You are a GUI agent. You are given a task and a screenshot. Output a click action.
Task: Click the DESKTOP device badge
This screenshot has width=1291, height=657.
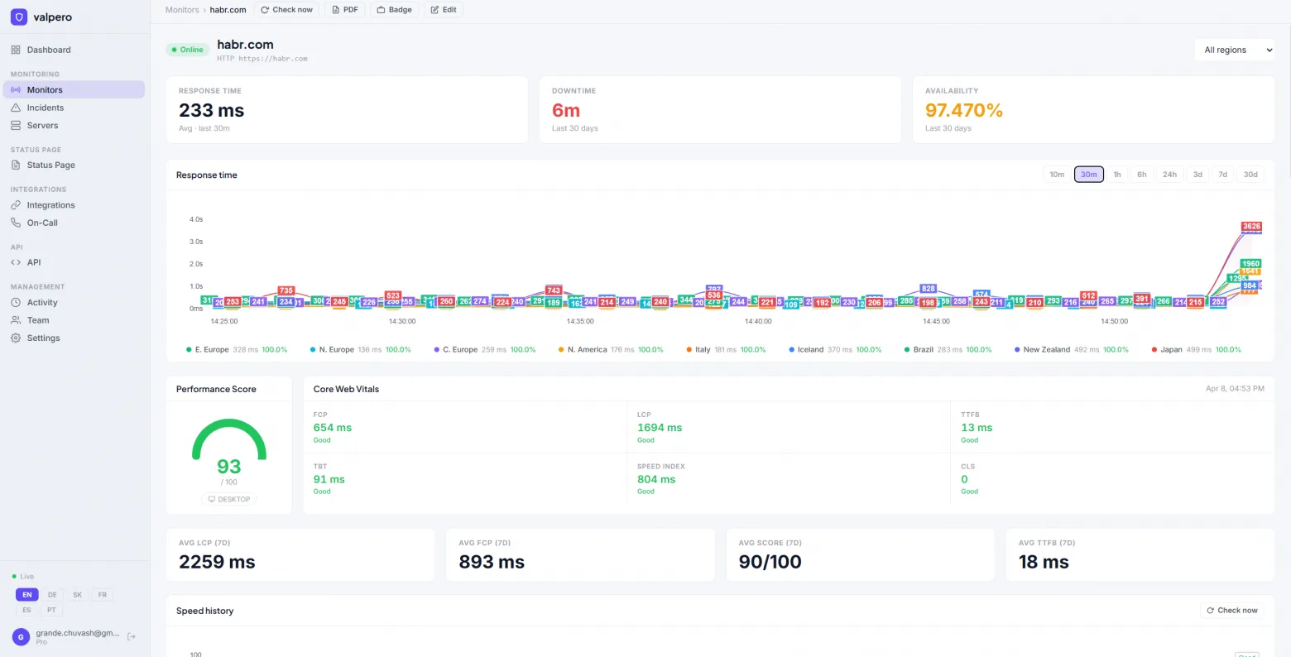click(x=229, y=500)
